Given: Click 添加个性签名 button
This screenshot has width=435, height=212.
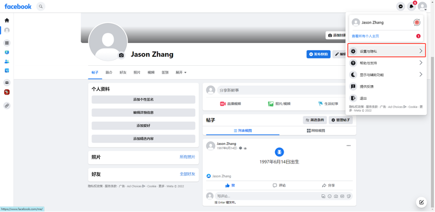Looking at the screenshot, I should click(143, 99).
